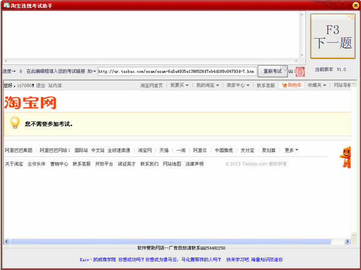This screenshot has width=361, height=270.
Task: Open the 全球速卖通 link
Action: [x=119, y=150]
